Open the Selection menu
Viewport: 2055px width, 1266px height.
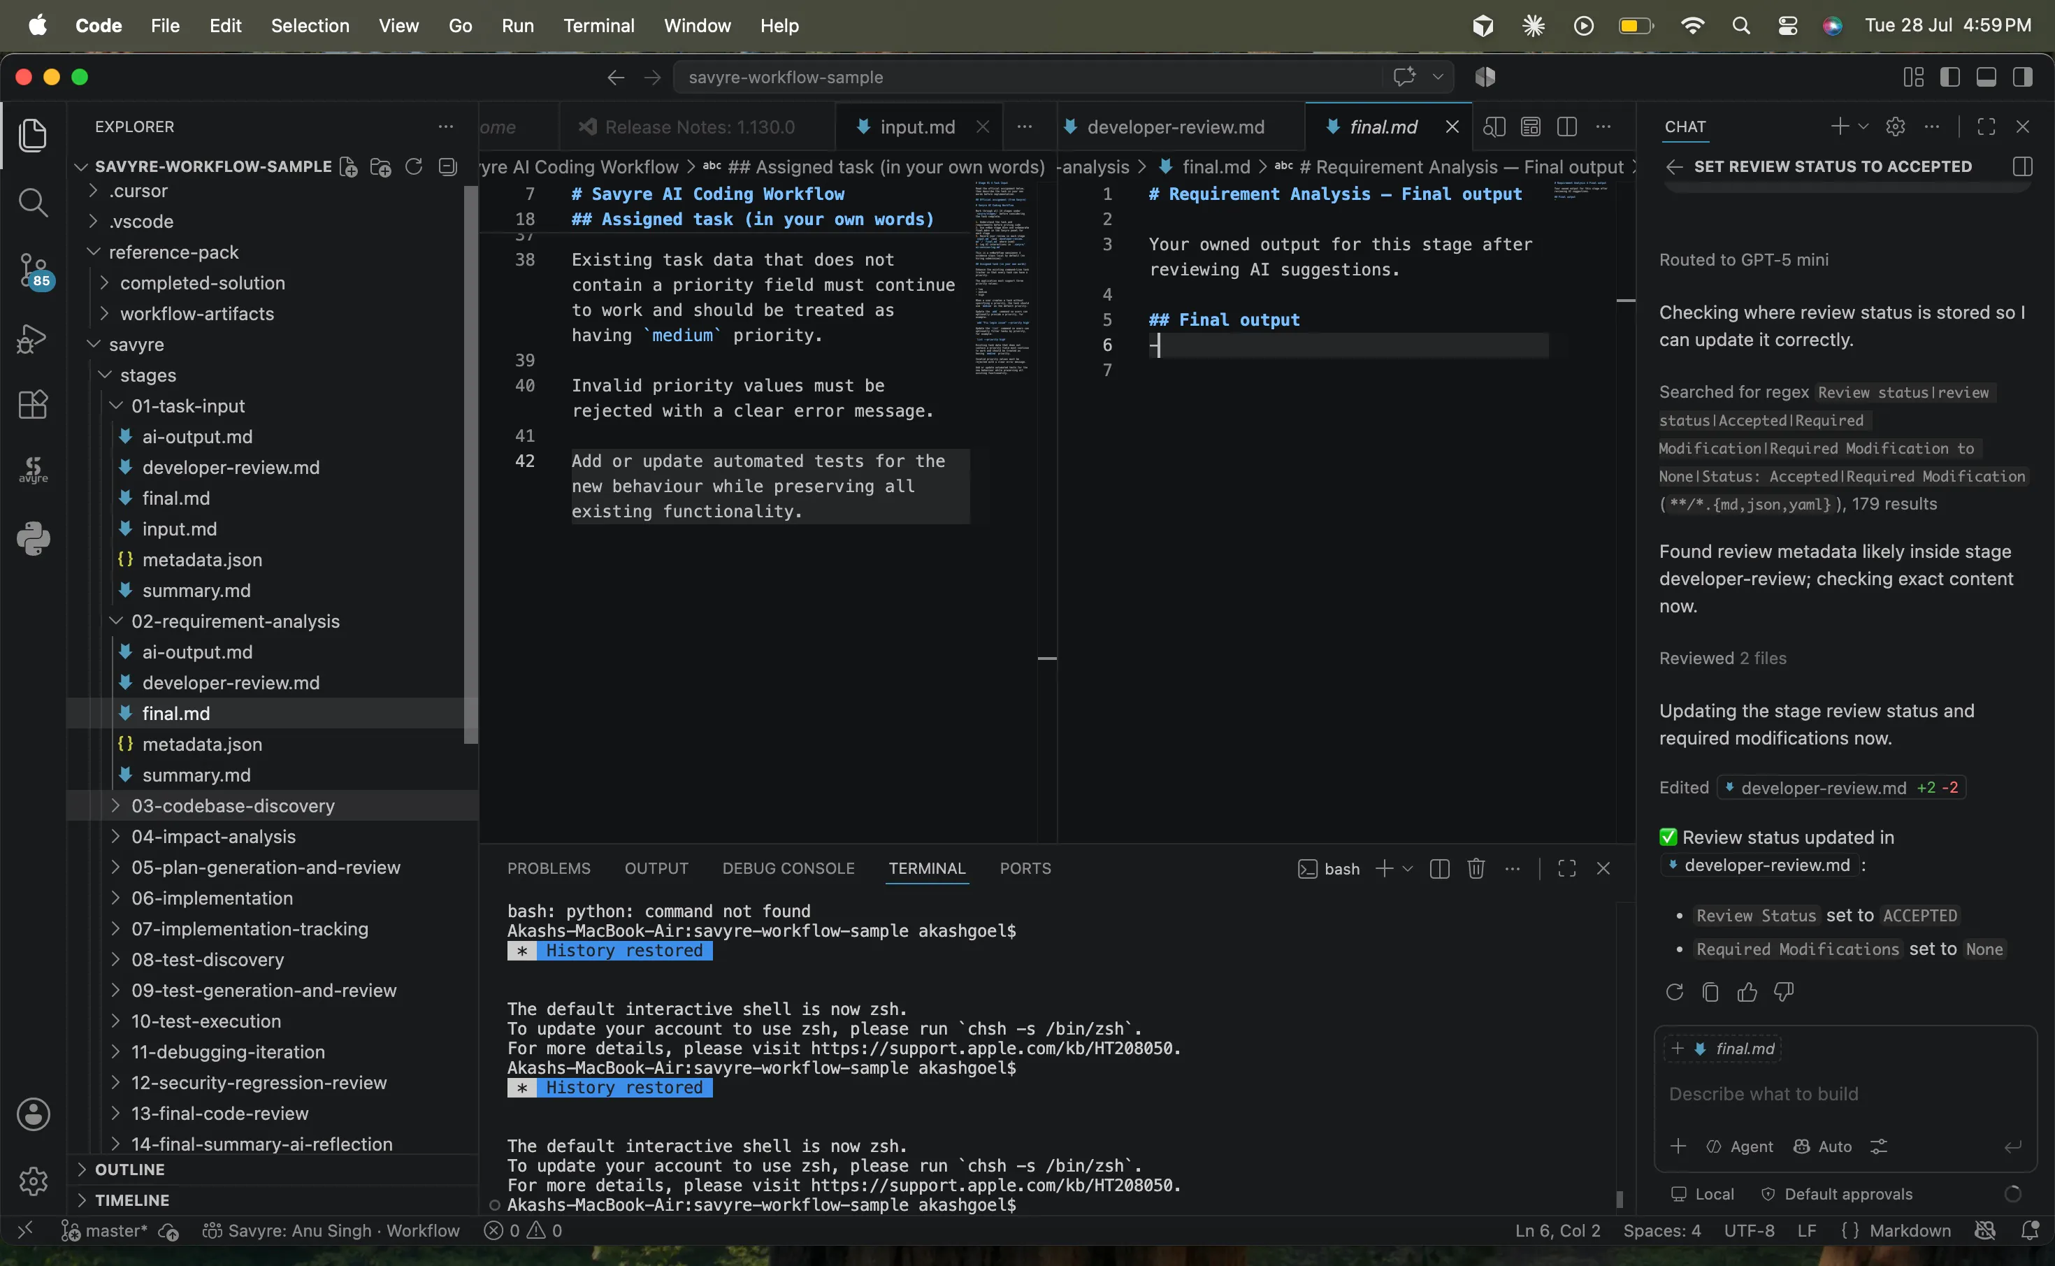point(310,26)
